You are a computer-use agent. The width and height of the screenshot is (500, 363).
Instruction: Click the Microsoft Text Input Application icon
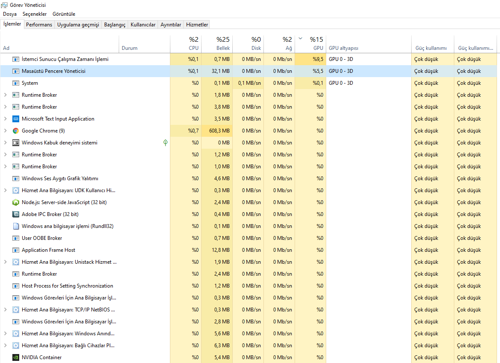(x=16, y=119)
